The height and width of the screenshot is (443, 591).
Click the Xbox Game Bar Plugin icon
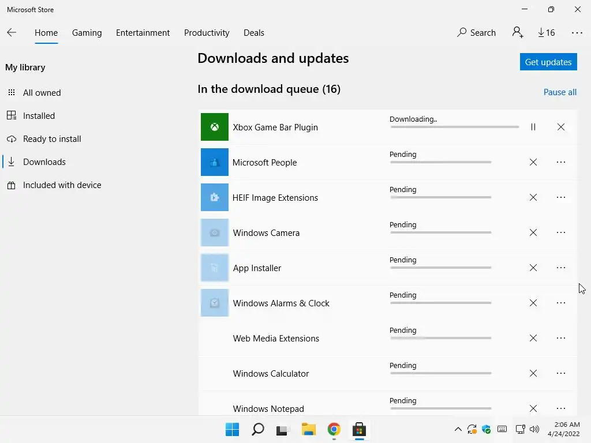(215, 127)
